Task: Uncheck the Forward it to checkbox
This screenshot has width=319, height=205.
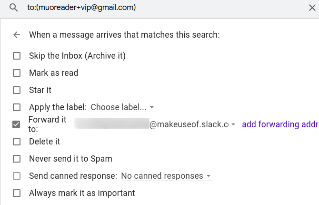Action: click(17, 124)
